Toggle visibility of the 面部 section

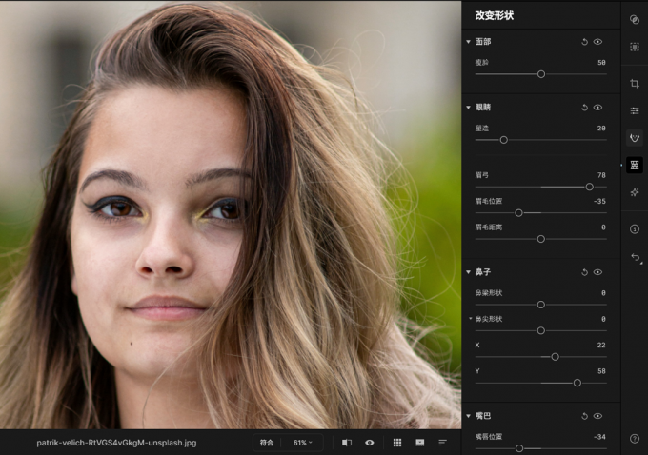[597, 42]
